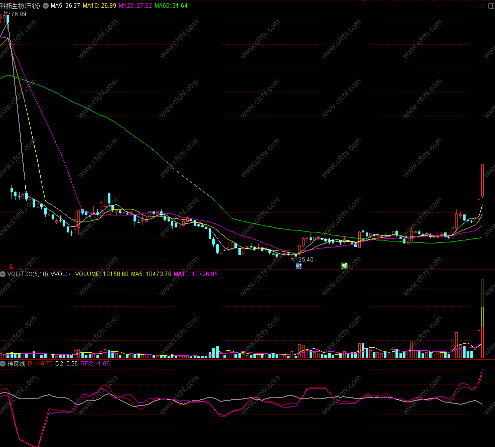This screenshot has width=495, height=447.
Task: Open the 财 financial report marker
Action: point(299,266)
